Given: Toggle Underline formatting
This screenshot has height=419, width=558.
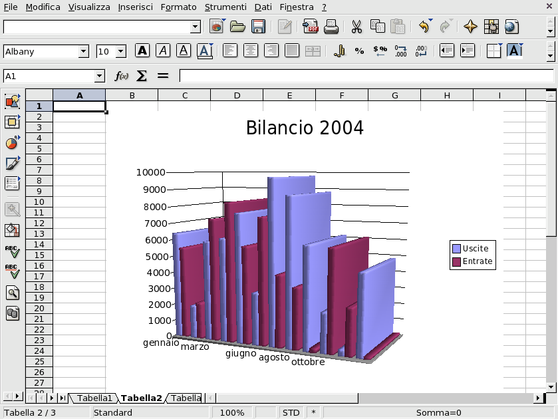Looking at the screenshot, I should click(x=184, y=51).
